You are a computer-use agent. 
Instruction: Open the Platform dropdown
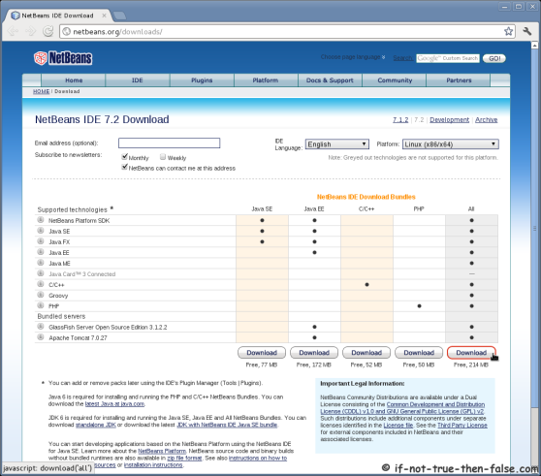click(451, 144)
